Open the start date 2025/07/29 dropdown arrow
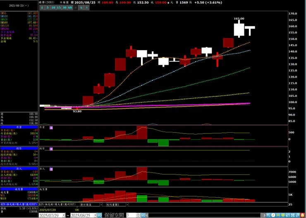This screenshot has width=306, height=218. [x=63, y=215]
